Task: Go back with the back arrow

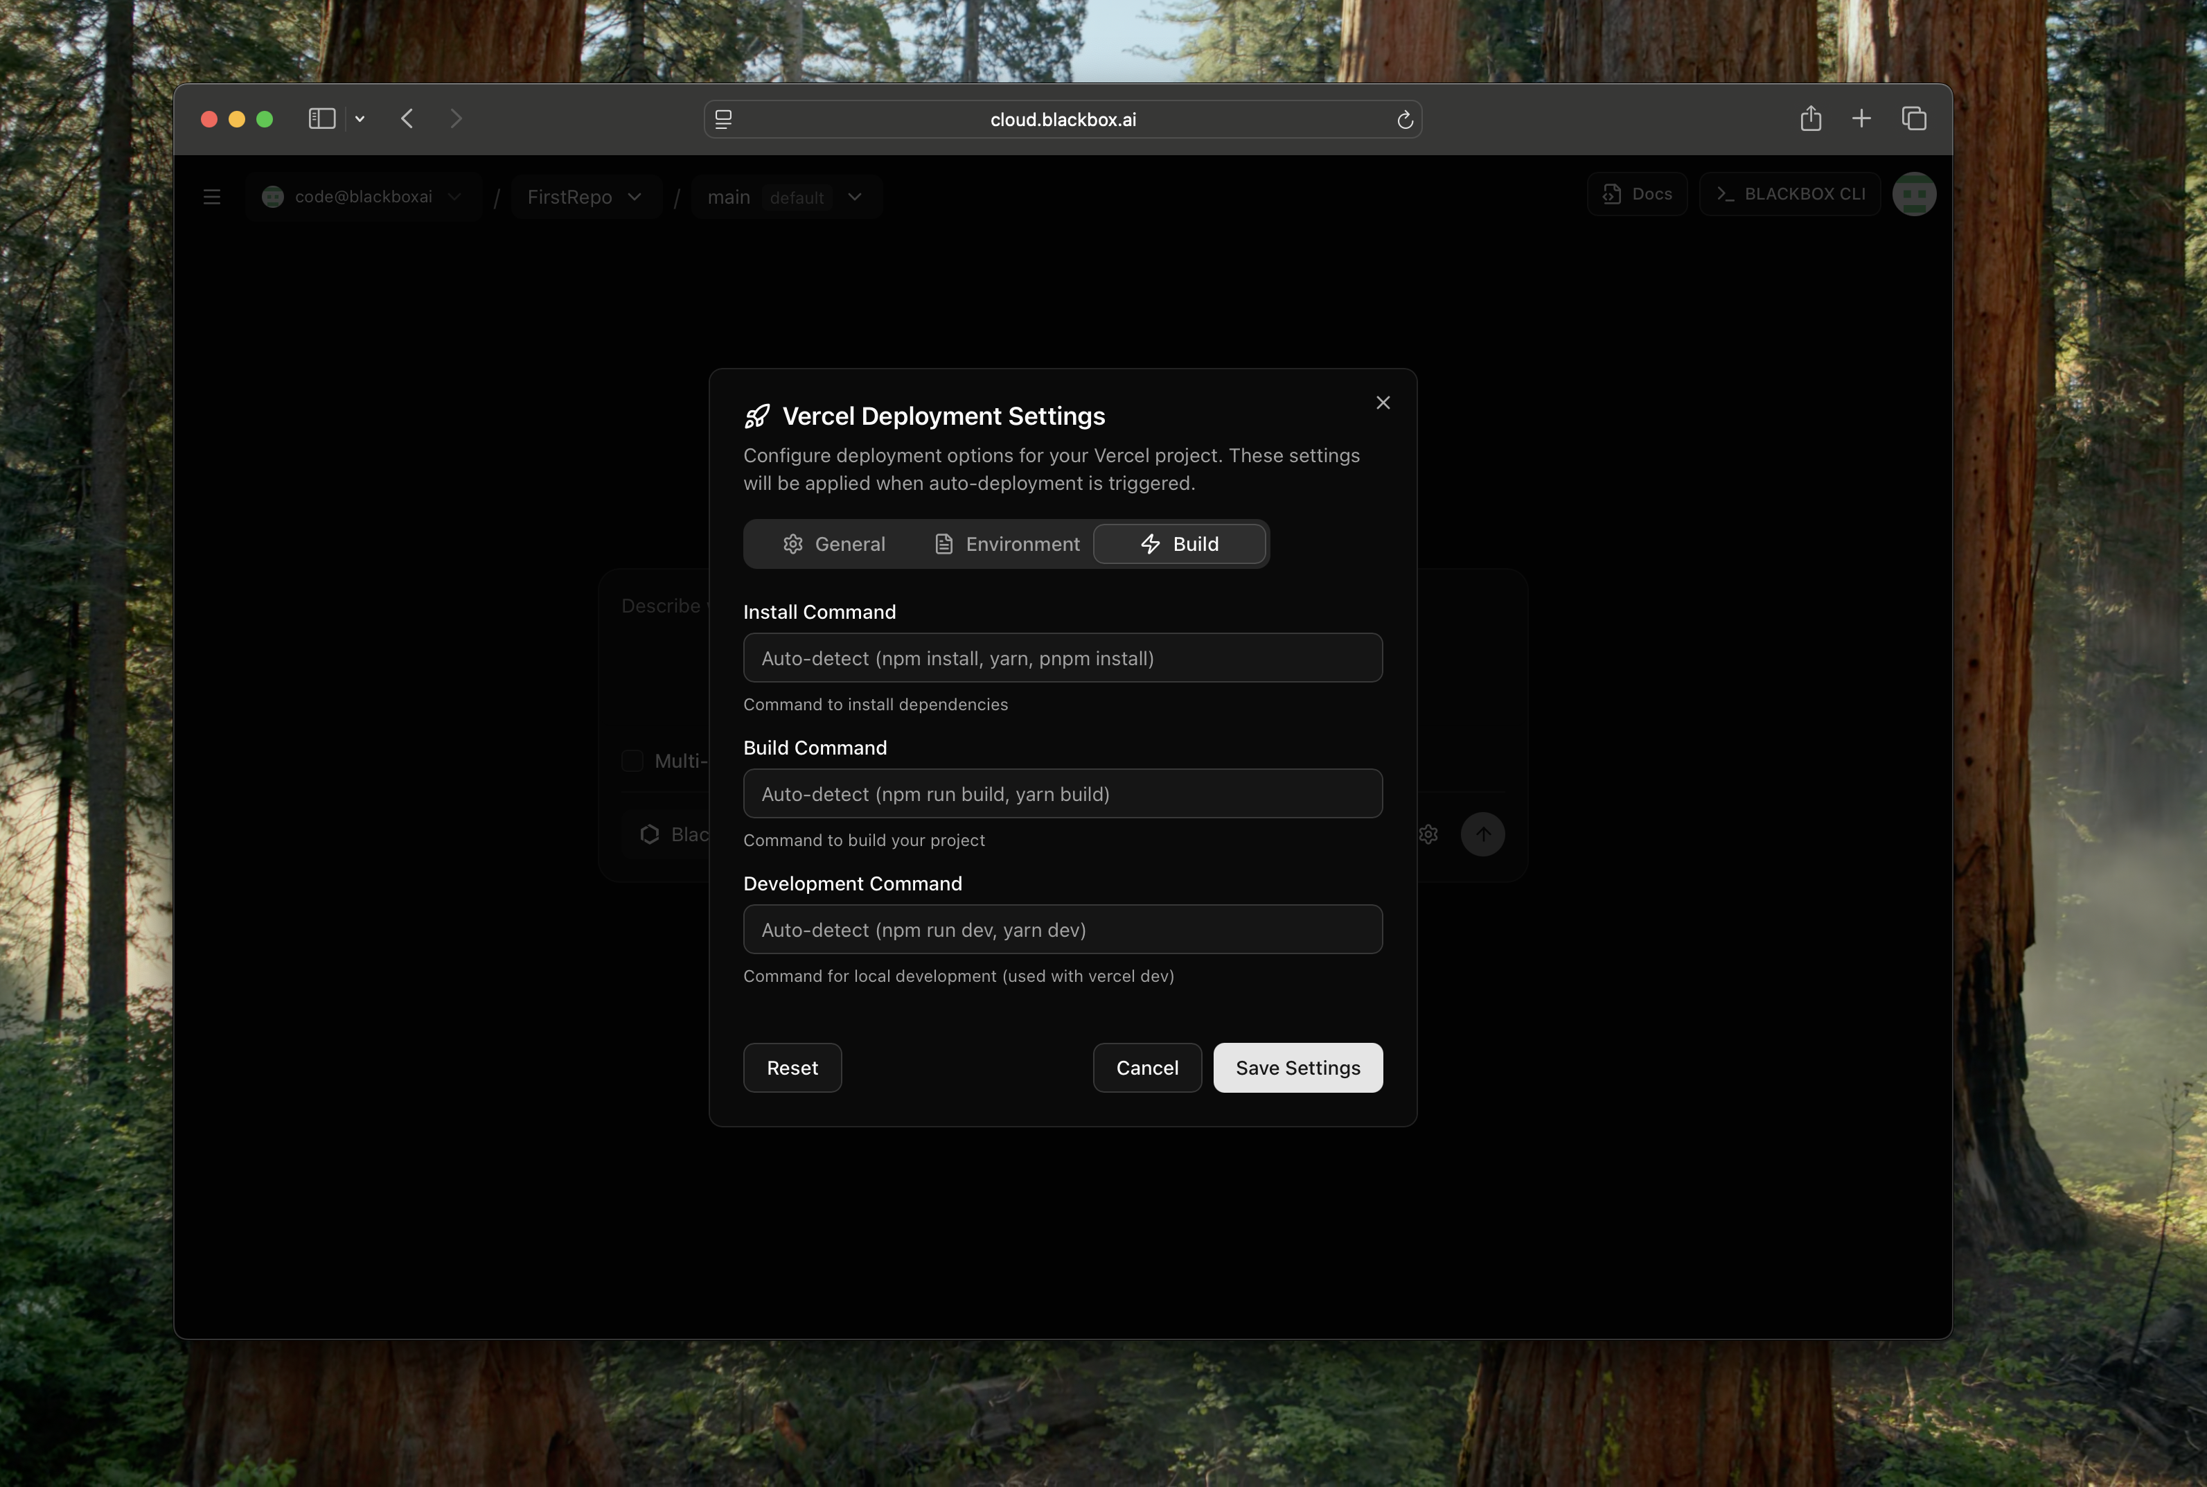Action: click(407, 118)
